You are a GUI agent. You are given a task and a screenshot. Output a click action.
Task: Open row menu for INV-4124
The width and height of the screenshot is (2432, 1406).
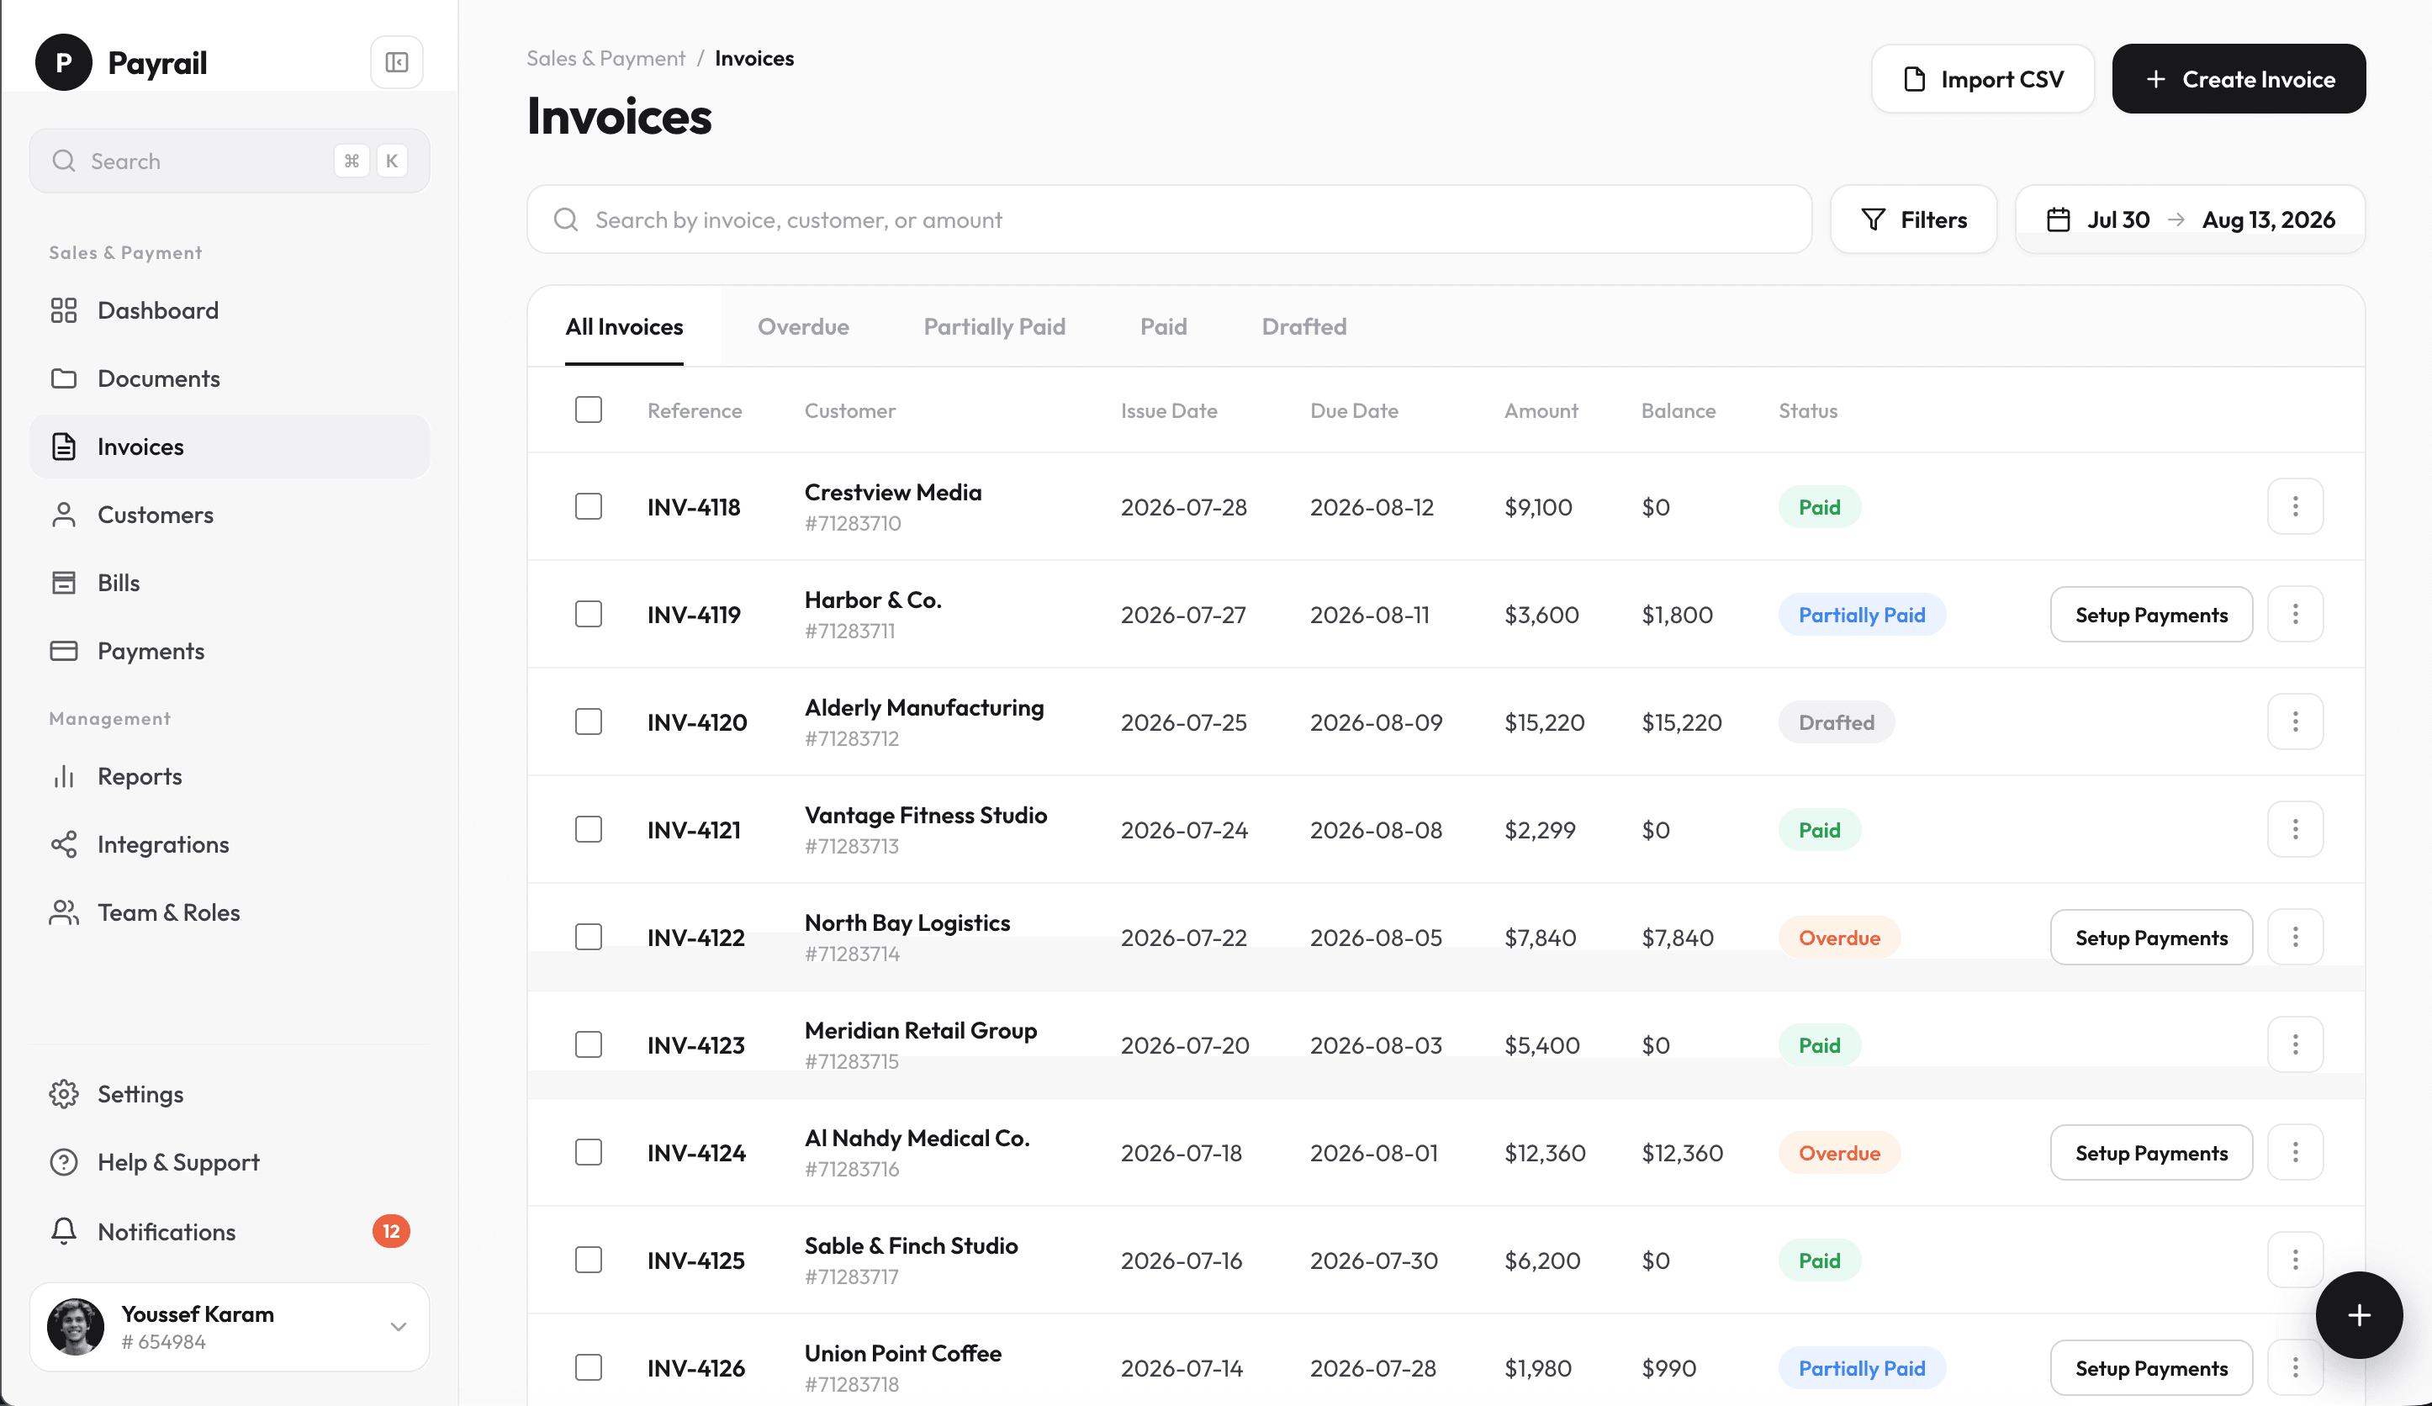point(2295,1152)
